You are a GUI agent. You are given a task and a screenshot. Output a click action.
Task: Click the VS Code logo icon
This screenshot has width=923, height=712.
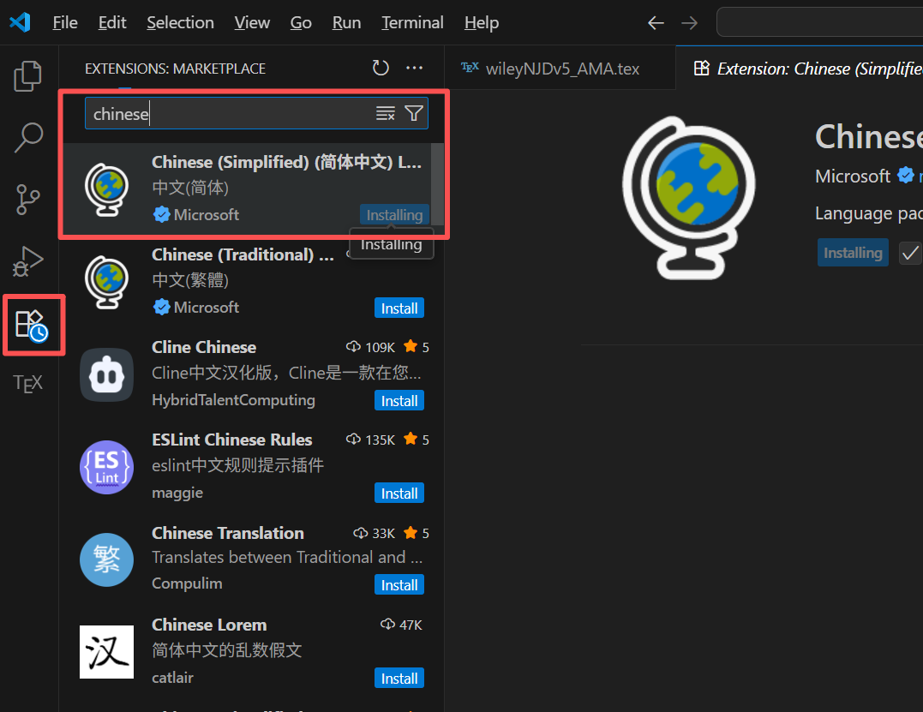point(20,22)
